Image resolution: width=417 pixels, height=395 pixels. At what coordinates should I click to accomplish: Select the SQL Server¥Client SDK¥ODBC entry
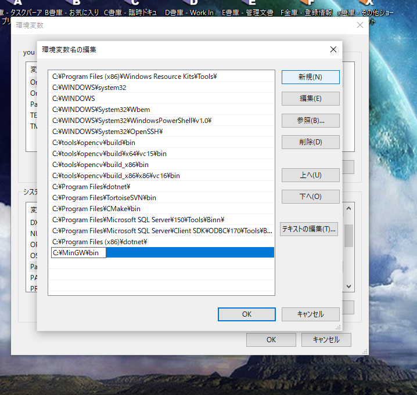161,231
